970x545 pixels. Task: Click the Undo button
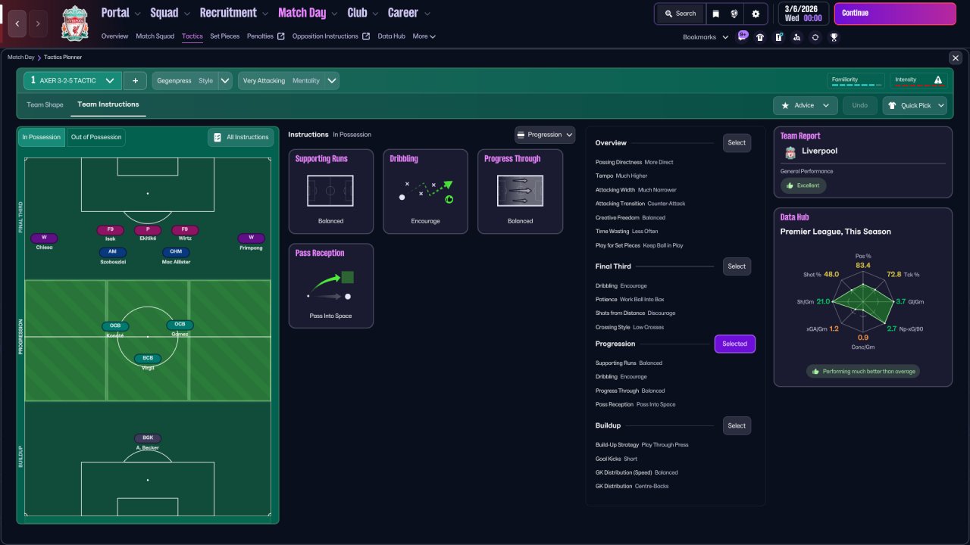click(860, 105)
